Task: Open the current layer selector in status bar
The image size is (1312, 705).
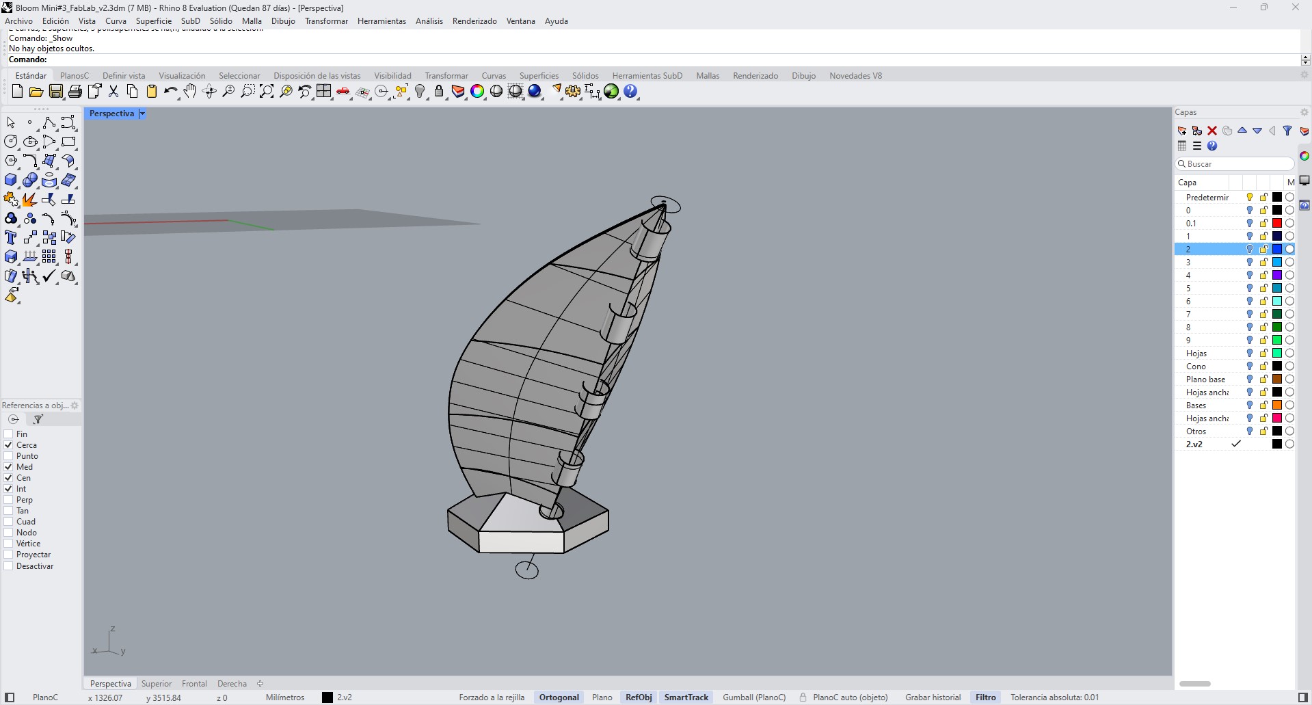Action: point(338,697)
